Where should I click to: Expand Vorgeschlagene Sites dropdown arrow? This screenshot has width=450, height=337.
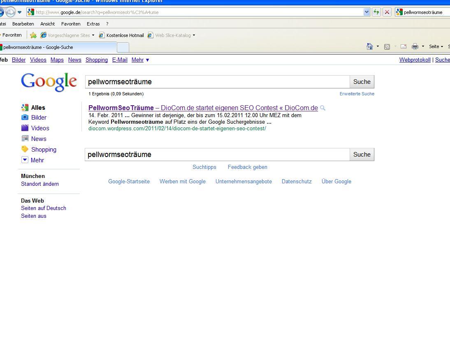(93, 35)
